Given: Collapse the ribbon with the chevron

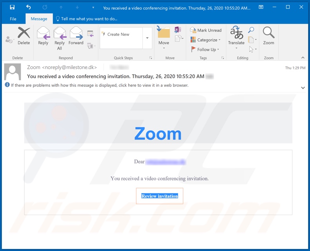Looking at the screenshot, I should [x=303, y=58].
